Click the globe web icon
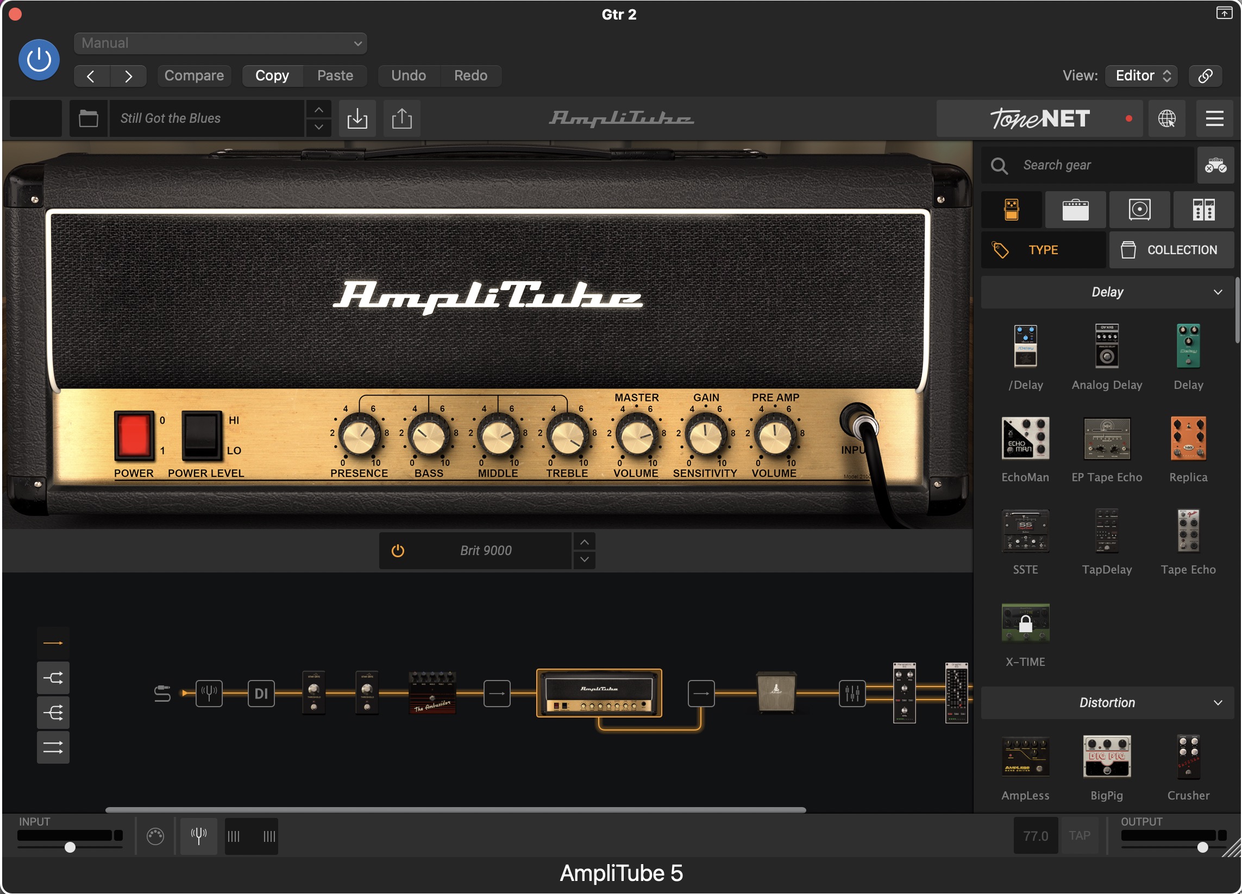 coord(1166,118)
